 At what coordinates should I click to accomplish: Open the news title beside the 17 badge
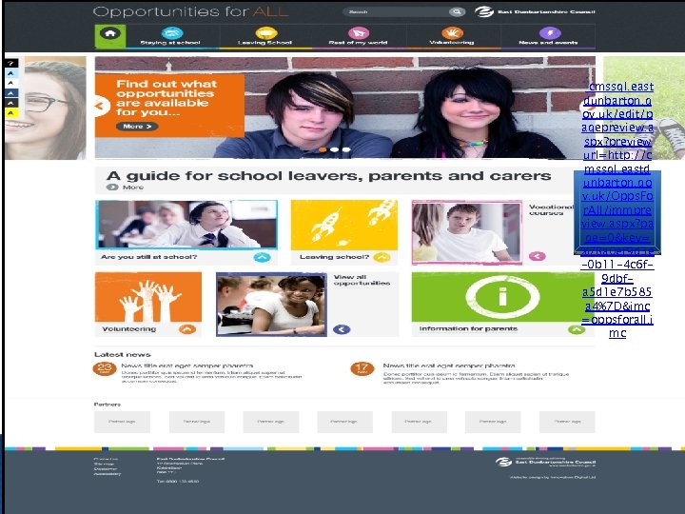[x=449, y=366]
